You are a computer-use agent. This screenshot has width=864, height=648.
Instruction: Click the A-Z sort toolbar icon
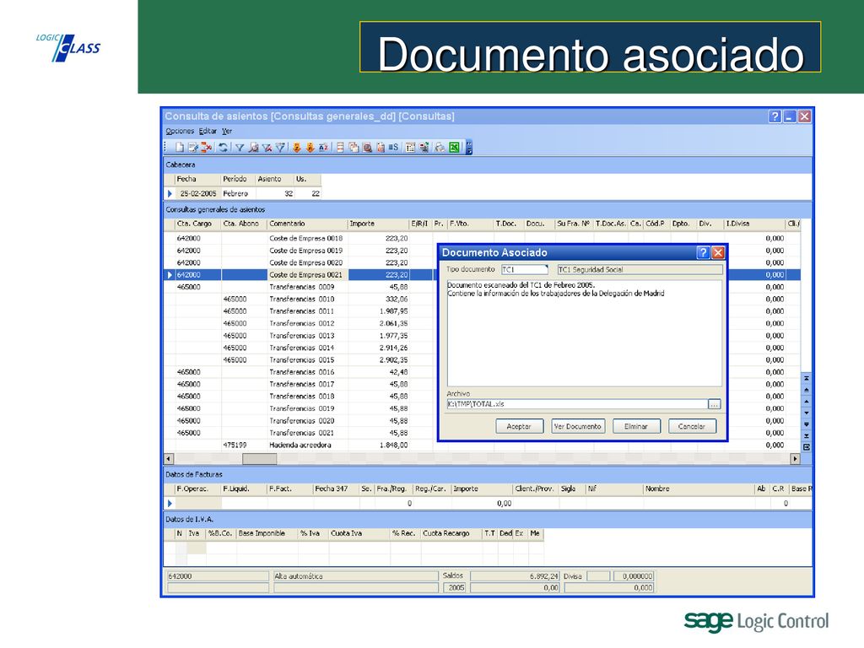pyautogui.click(x=323, y=147)
